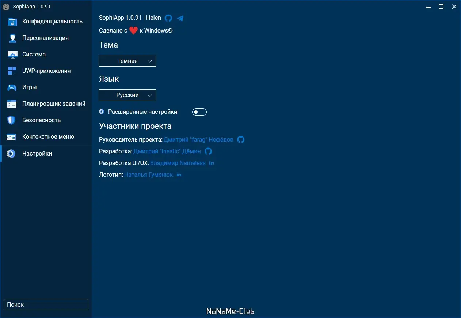Open the Telegram icon in header
Image resolution: width=461 pixels, height=318 pixels.
click(x=180, y=18)
